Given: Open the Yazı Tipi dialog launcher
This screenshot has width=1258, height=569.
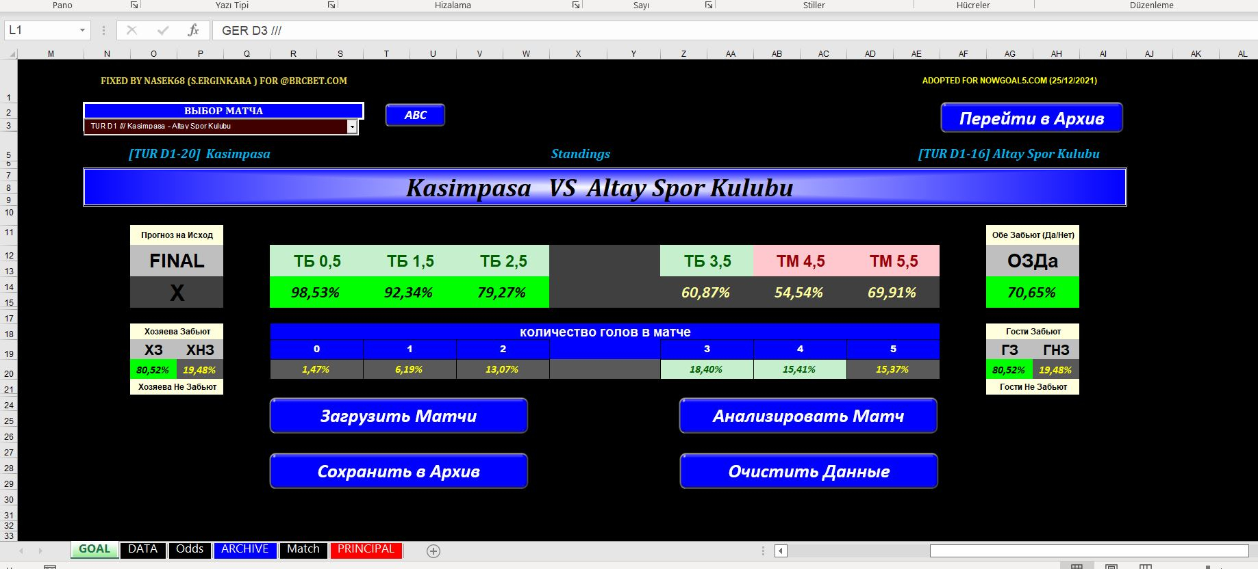Looking at the screenshot, I should pos(331,5).
